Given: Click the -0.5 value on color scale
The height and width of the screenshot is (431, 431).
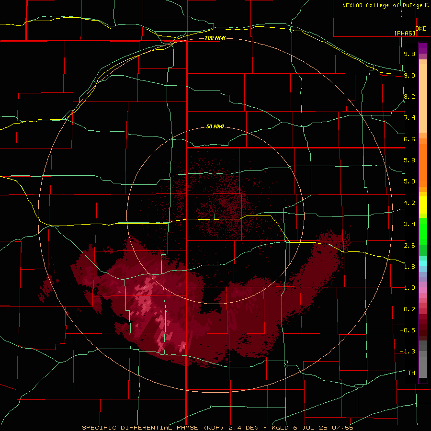Looking at the screenshot, I should pos(408,330).
